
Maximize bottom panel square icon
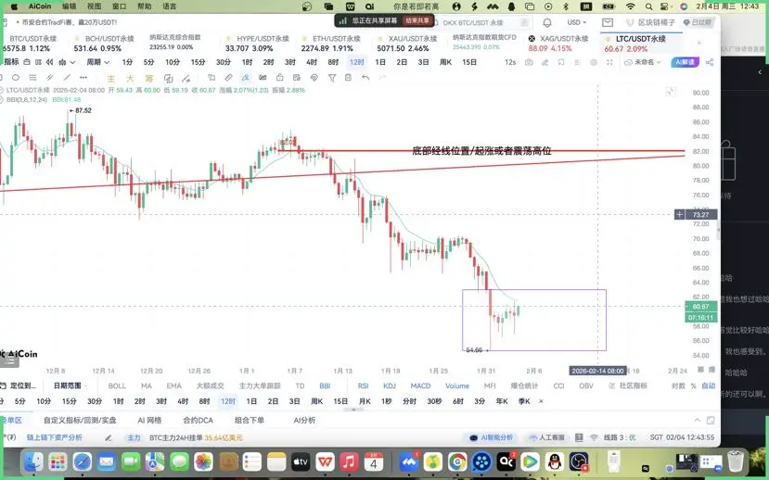(x=711, y=421)
